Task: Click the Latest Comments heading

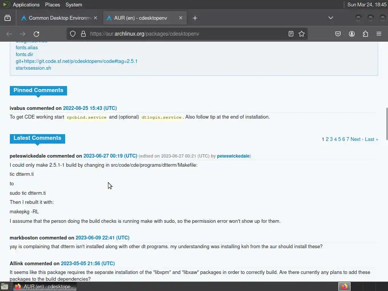Action: 38,138
